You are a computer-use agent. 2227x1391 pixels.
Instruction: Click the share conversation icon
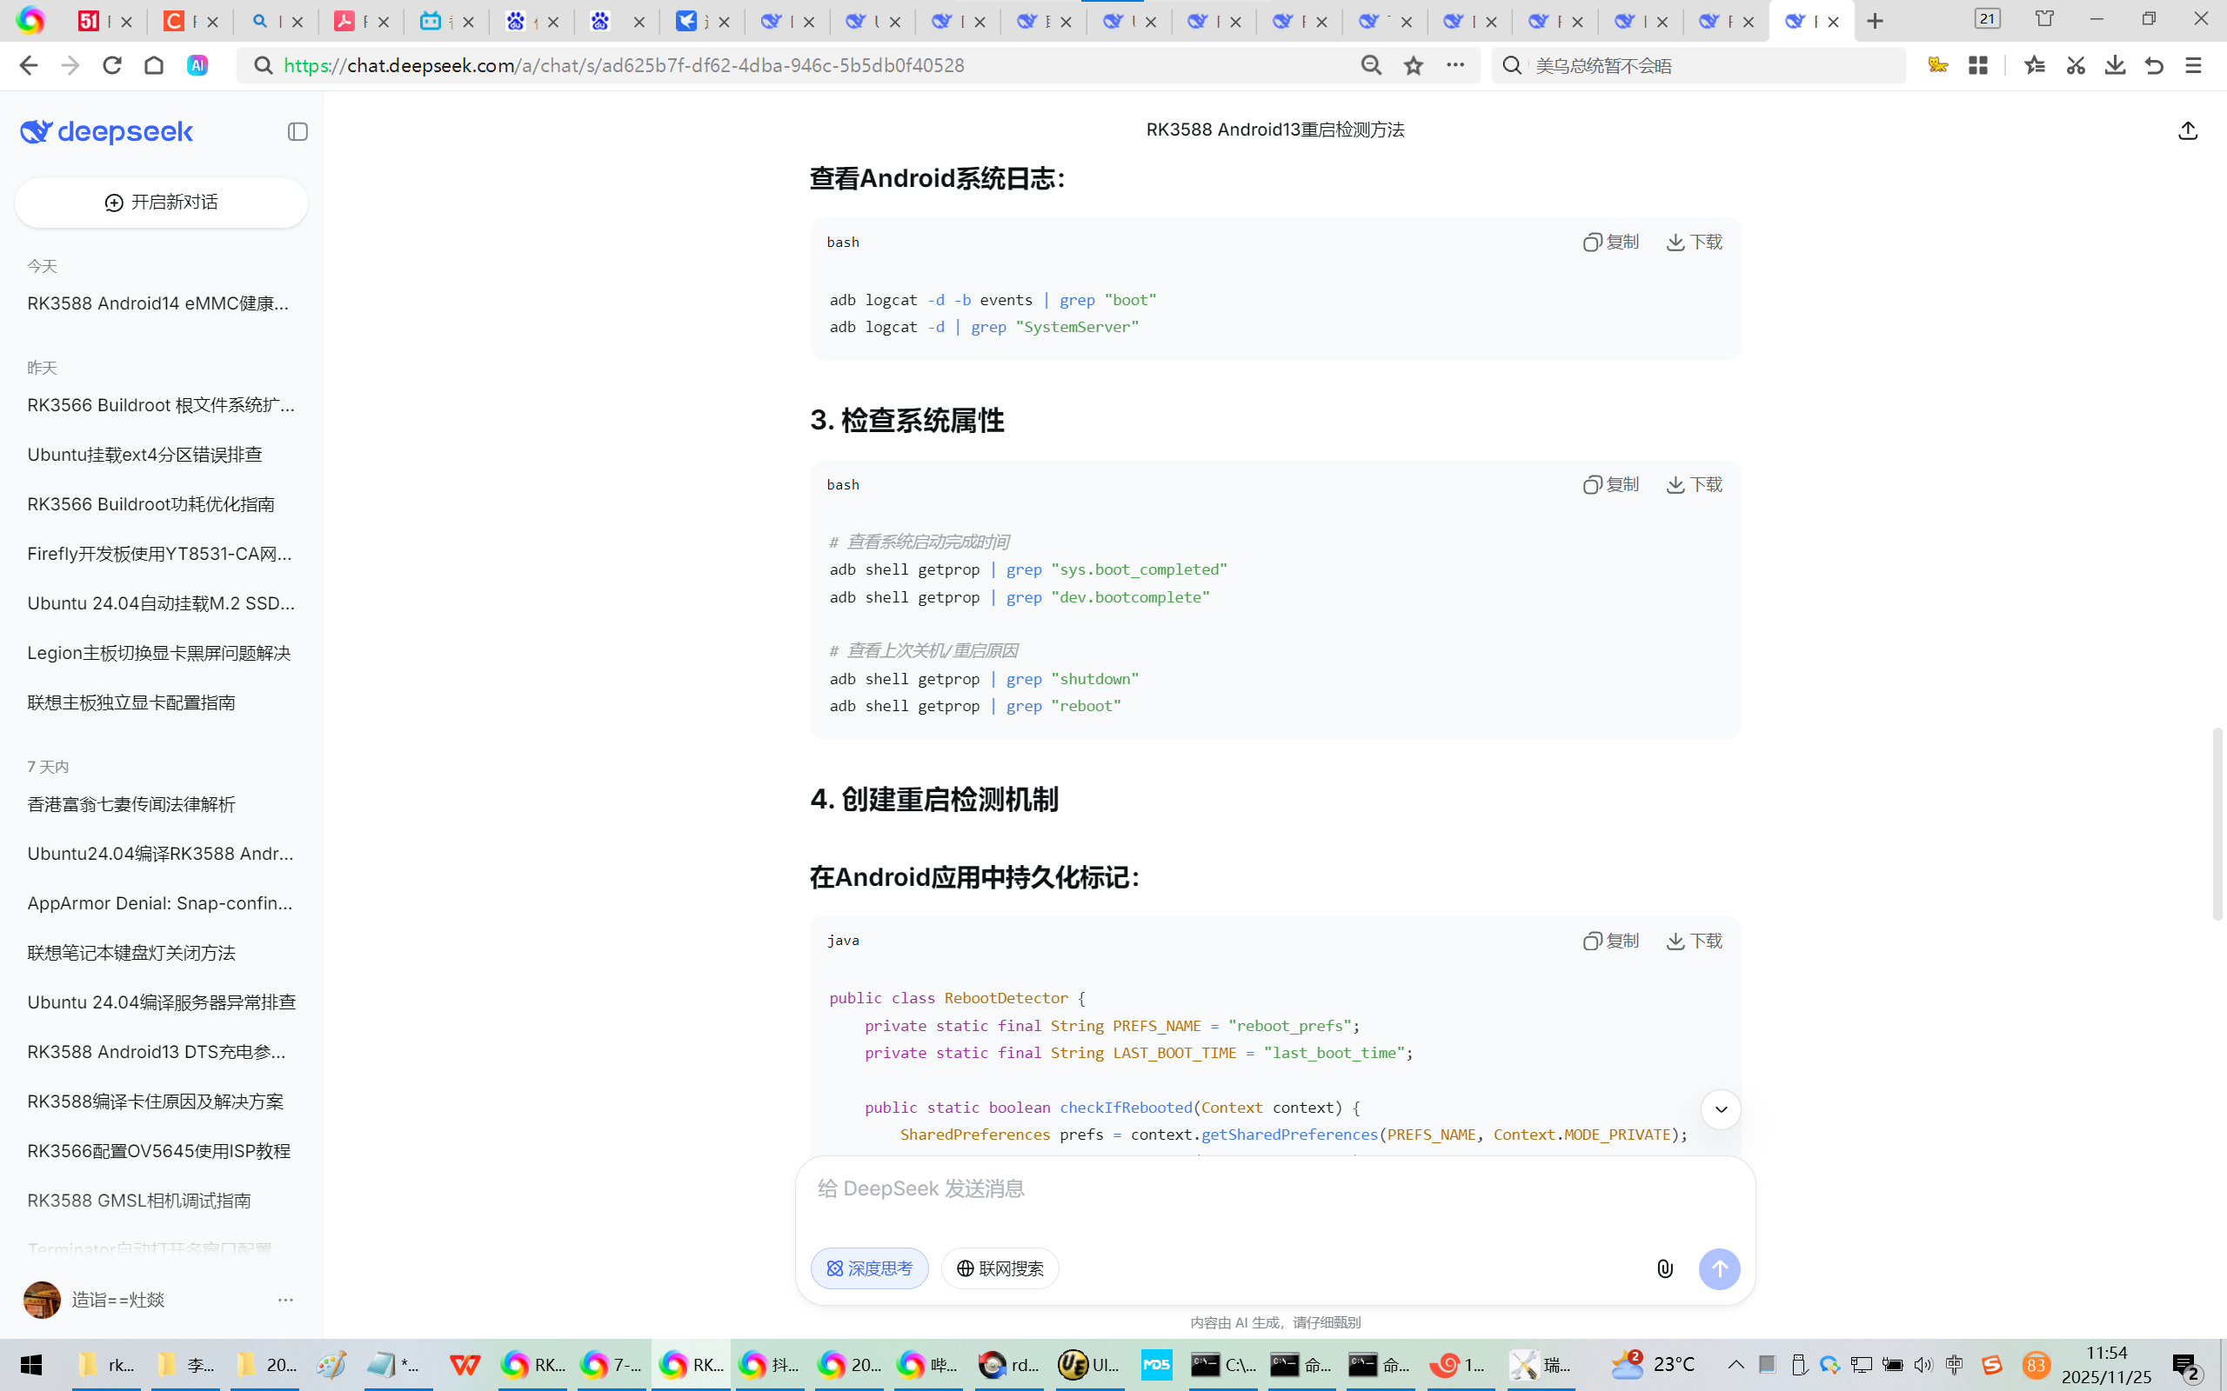point(2188,130)
